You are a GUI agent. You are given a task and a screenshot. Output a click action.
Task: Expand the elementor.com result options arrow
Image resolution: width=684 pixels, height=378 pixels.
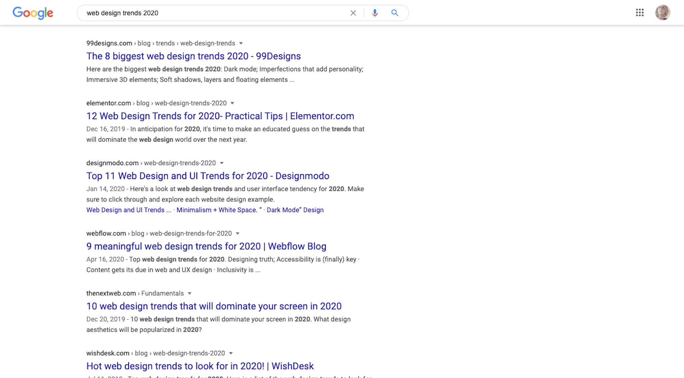232,103
